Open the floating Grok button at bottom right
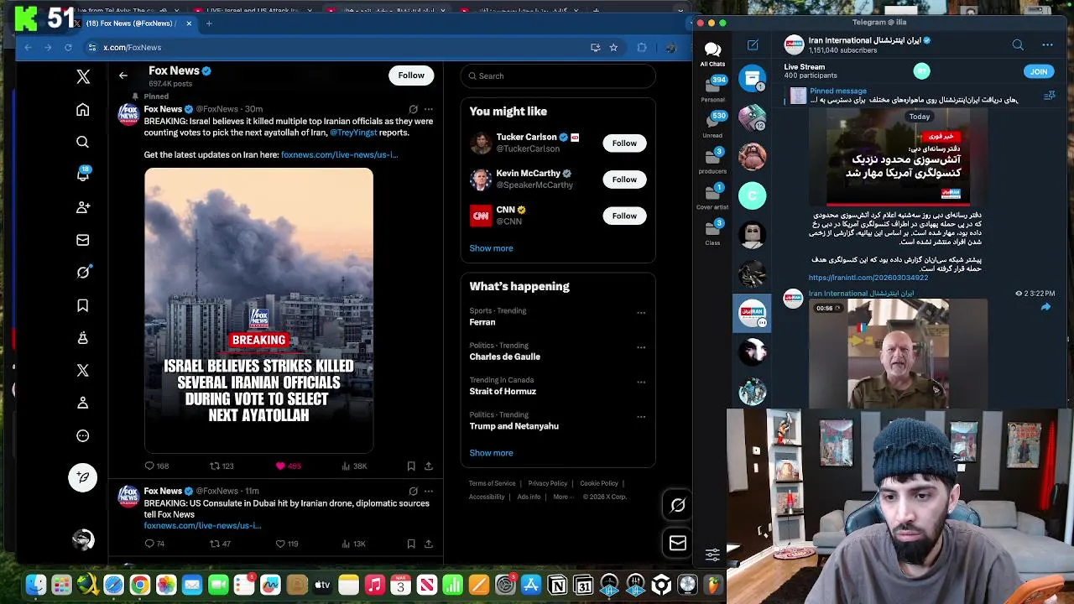The width and height of the screenshot is (1074, 604). (678, 505)
